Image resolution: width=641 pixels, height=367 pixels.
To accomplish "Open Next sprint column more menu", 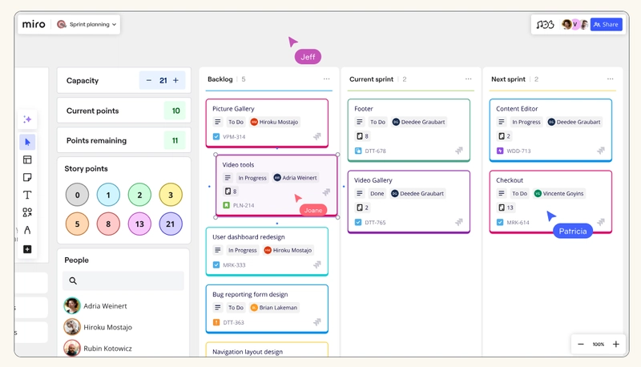I will (x=610, y=79).
